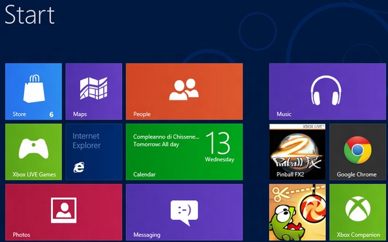The width and height of the screenshot is (388, 242).
Task: Open the Store shopping bag tile
Action: point(34,91)
